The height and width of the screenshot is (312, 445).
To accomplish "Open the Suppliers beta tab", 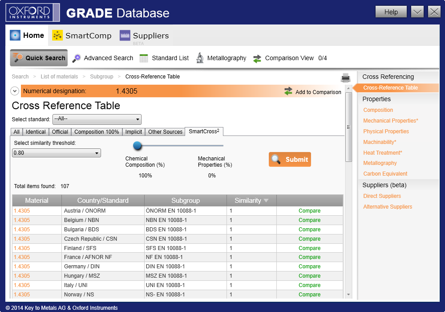I will [144, 36].
